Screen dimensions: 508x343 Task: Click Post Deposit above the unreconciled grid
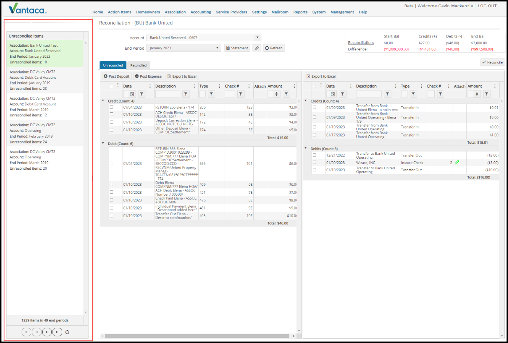(117, 76)
